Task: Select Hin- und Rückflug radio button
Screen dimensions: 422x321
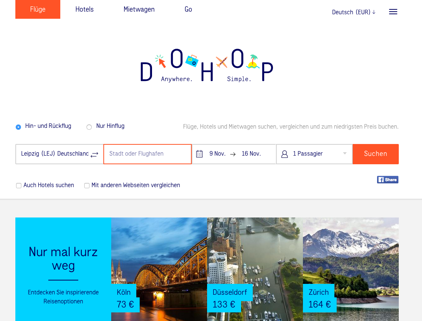Action: 18,127
